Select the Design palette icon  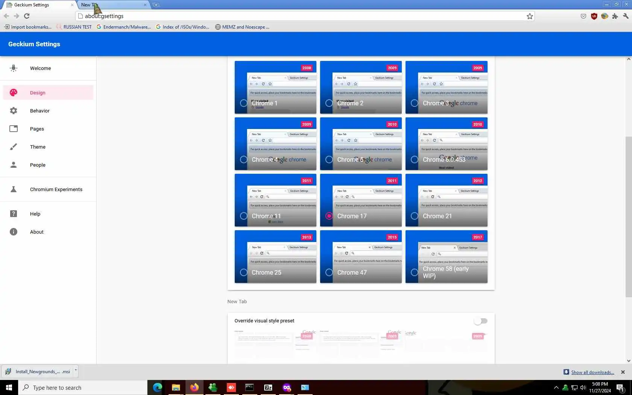click(x=14, y=93)
